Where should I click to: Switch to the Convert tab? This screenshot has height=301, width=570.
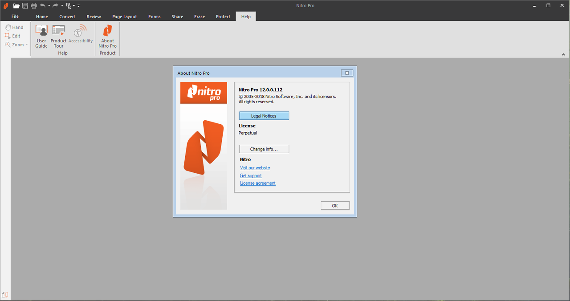tap(67, 16)
